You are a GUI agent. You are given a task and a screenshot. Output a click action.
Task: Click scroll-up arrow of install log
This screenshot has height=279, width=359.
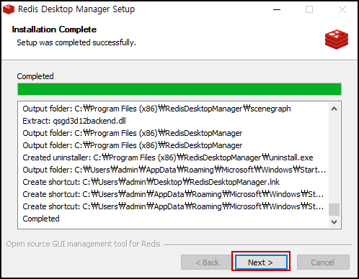pyautogui.click(x=334, y=109)
